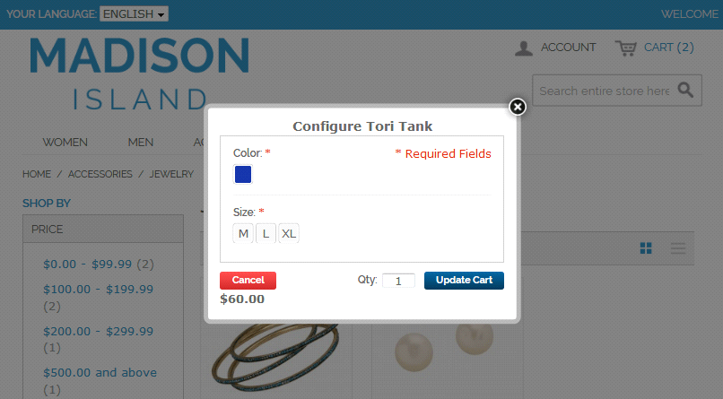Open the account person icon
Viewport: 723px width, 399px height.
click(524, 48)
